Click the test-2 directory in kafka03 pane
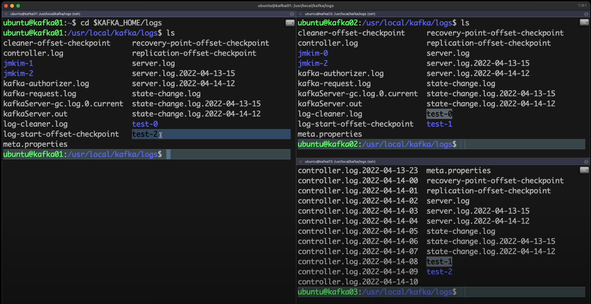The image size is (591, 304). coord(439,272)
